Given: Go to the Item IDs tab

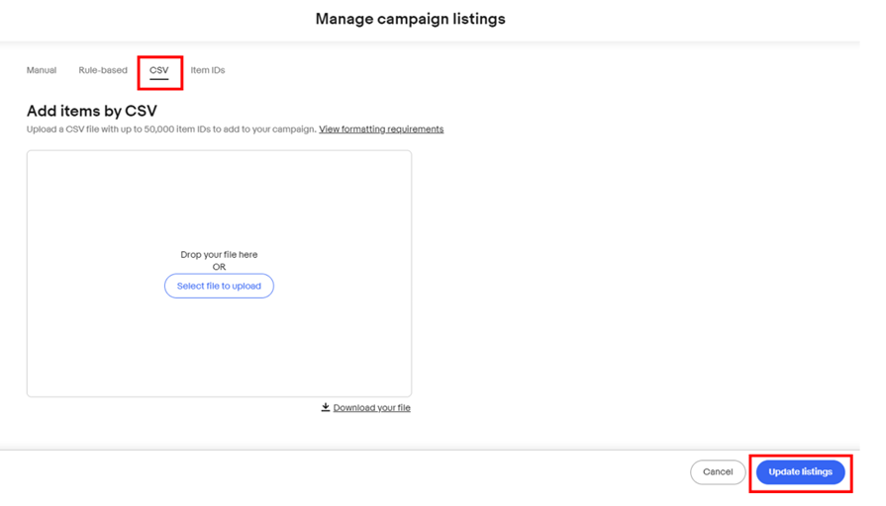Looking at the screenshot, I should [208, 70].
